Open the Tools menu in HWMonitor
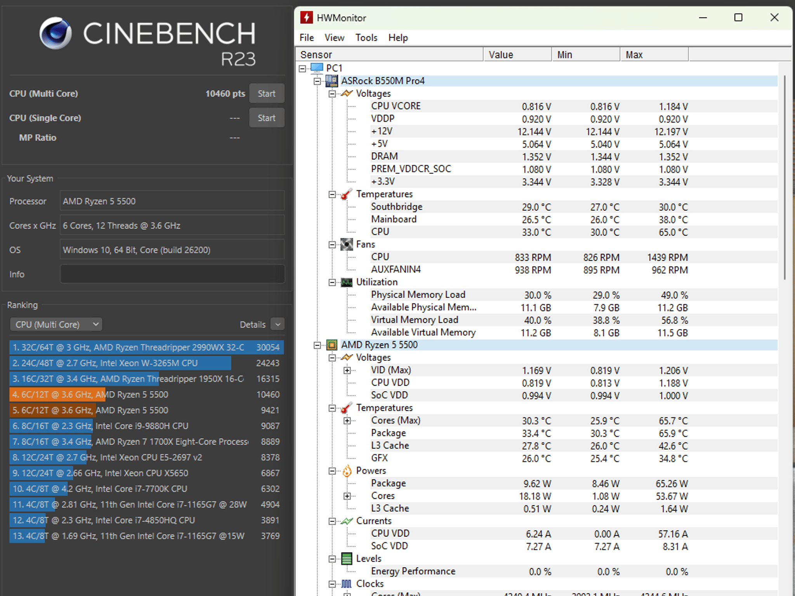The height and width of the screenshot is (596, 795). (x=366, y=38)
